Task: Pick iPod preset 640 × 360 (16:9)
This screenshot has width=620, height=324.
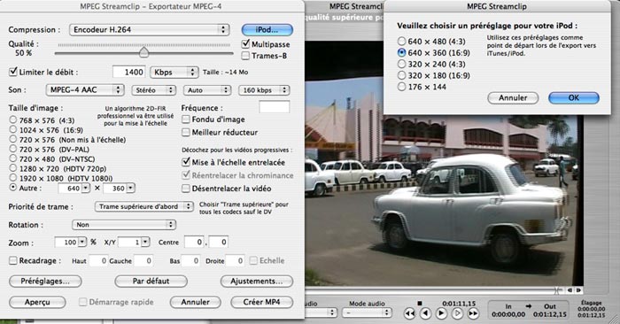Action: (x=402, y=52)
